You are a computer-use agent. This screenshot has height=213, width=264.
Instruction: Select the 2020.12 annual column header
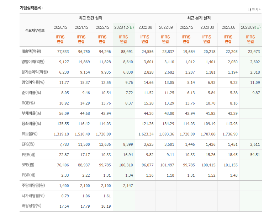tap(60, 27)
